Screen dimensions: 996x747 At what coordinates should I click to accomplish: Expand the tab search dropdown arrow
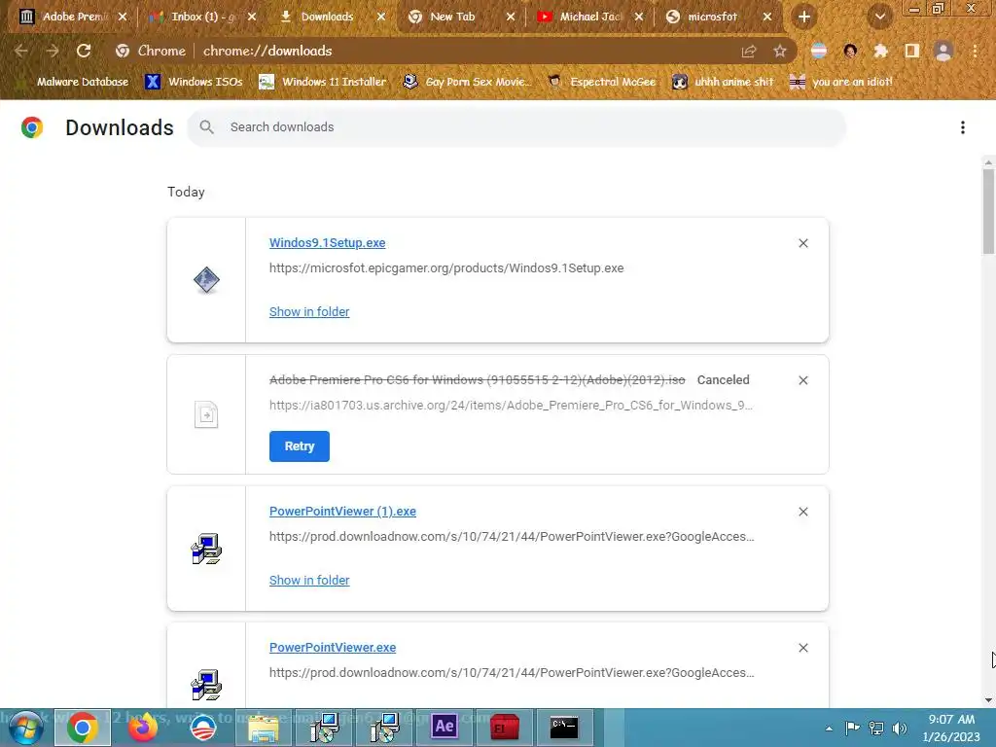pyautogui.click(x=879, y=17)
